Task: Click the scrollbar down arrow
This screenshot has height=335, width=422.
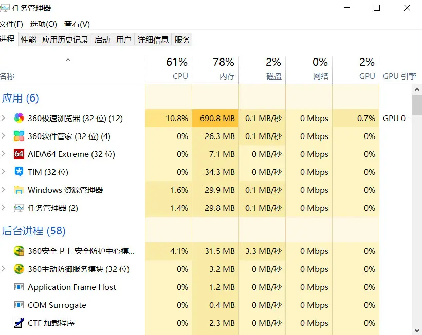Action: [x=417, y=330]
